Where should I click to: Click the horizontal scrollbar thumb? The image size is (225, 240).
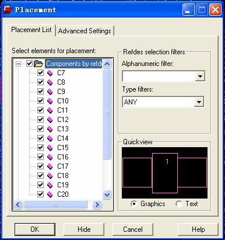click(x=55, y=204)
